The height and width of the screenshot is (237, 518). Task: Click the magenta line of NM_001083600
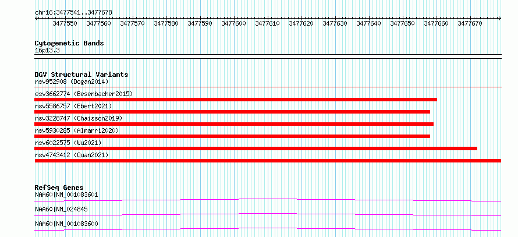click(x=268, y=229)
